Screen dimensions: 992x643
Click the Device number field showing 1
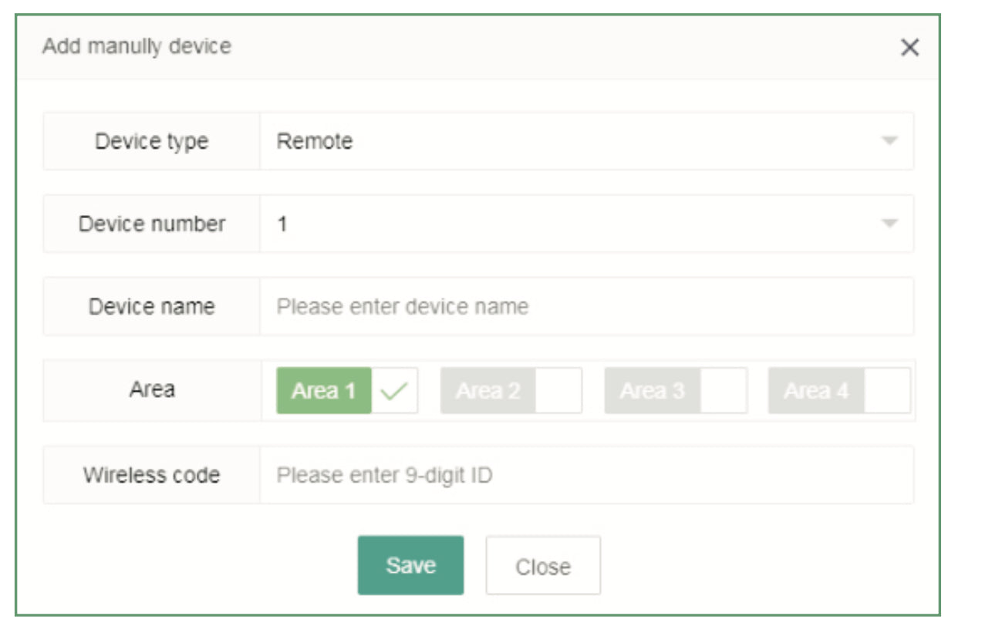(x=540, y=223)
